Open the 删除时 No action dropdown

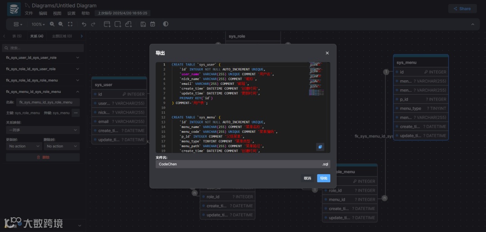pos(61,146)
